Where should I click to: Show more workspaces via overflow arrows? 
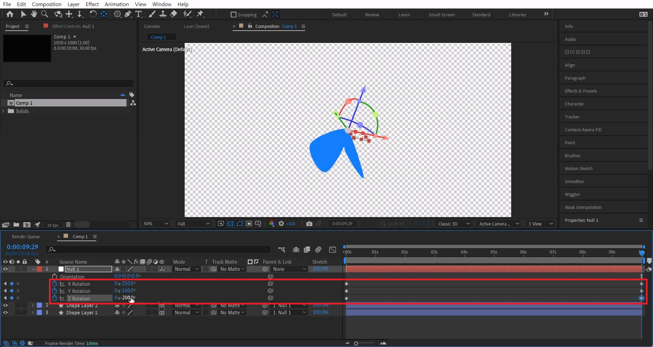(546, 14)
